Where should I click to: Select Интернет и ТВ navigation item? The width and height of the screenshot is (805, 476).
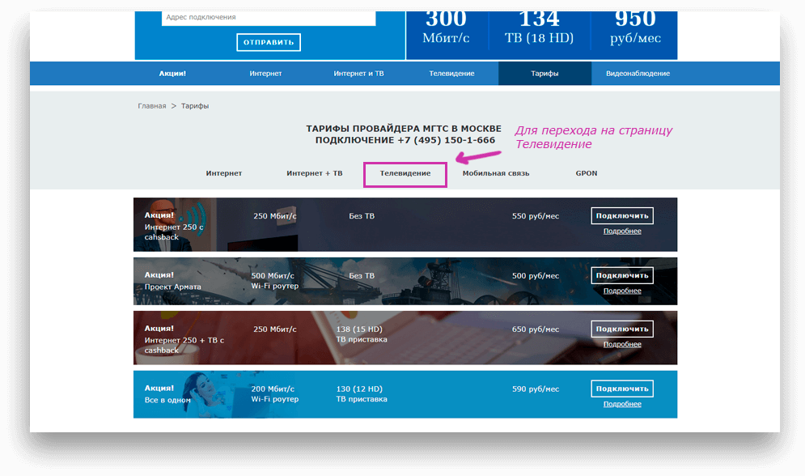pyautogui.click(x=358, y=74)
